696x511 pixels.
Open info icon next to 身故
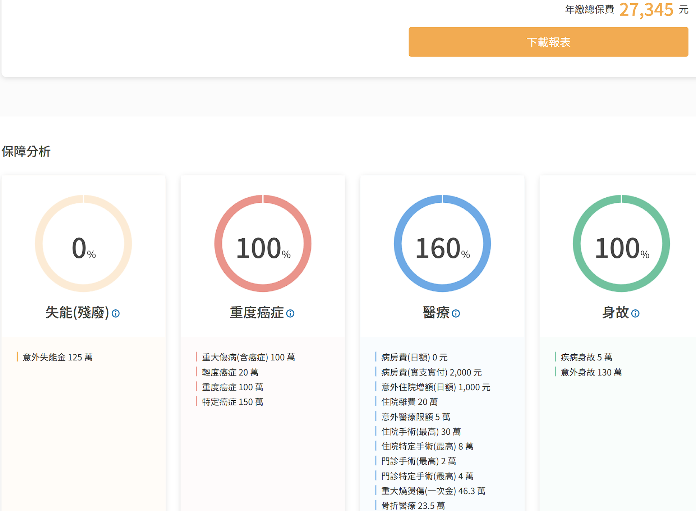pyautogui.click(x=635, y=313)
